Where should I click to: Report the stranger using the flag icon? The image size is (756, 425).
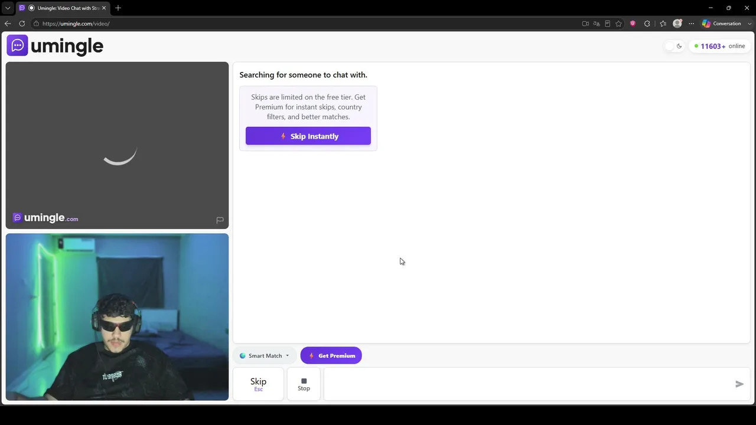pyautogui.click(x=220, y=220)
